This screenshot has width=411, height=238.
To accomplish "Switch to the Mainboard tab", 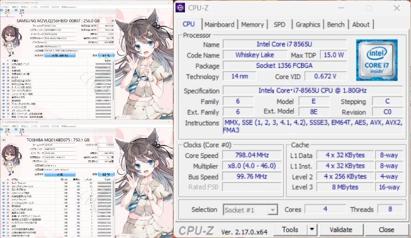I will click(x=219, y=25).
